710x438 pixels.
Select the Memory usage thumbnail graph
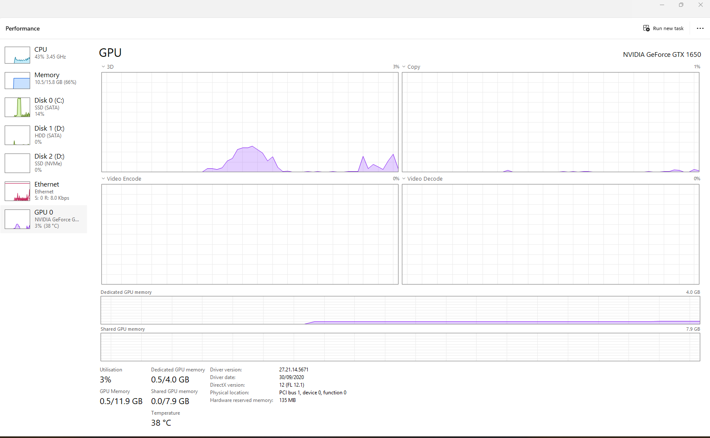coord(17,81)
